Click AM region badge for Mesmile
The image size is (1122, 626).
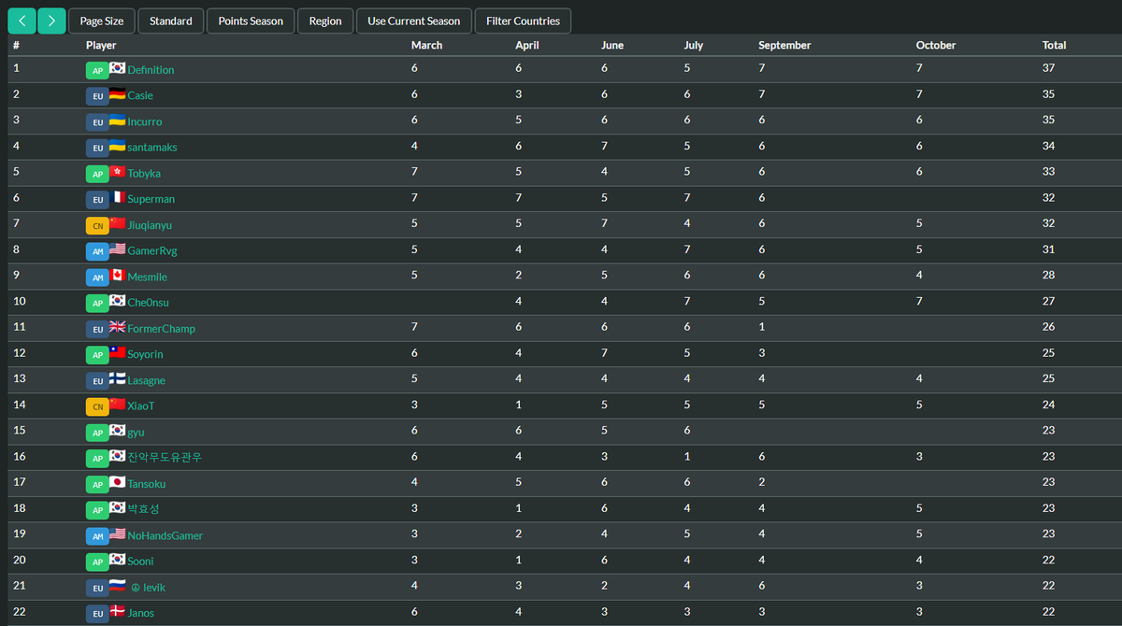pos(96,277)
